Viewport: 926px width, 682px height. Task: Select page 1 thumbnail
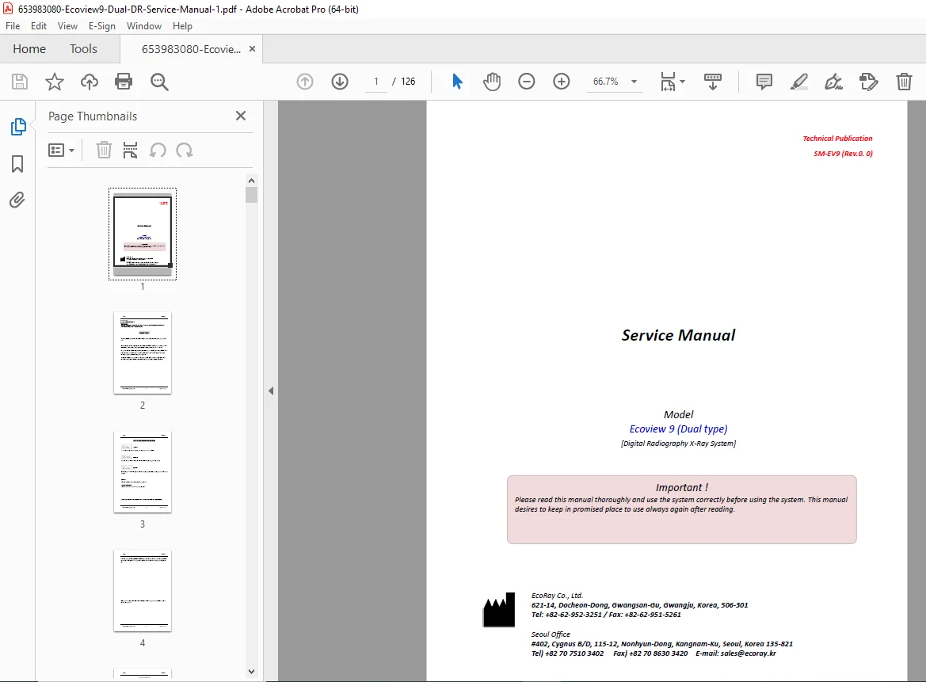(143, 234)
